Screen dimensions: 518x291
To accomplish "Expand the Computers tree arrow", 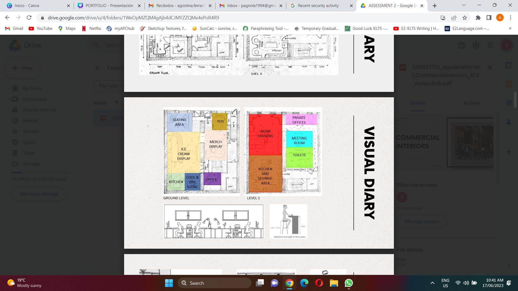I will pyautogui.click(x=10, y=99).
